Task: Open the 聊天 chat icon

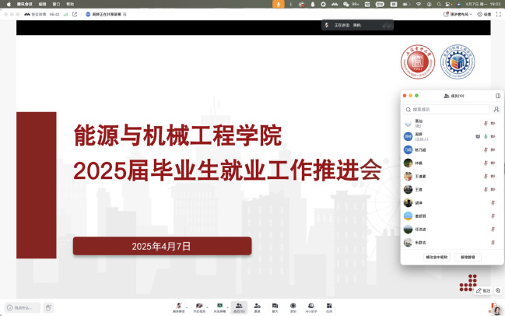Action: [275, 307]
